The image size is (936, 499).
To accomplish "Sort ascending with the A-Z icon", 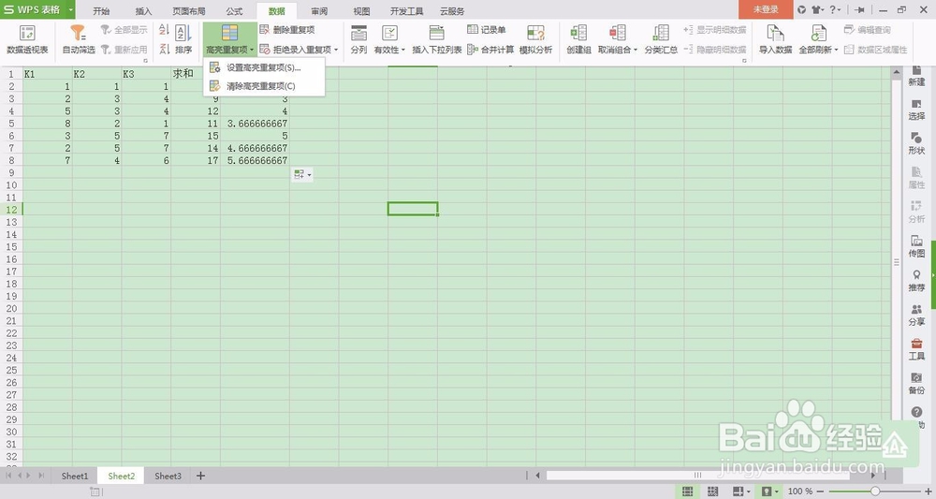I will pos(164,29).
